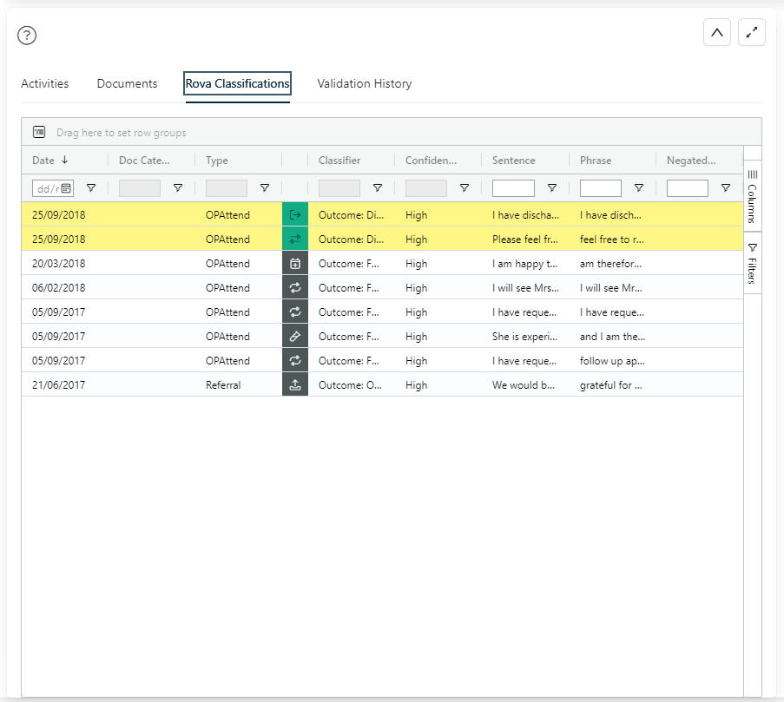Click the upload icon in the Referral row
The height and width of the screenshot is (702, 784).
pos(295,384)
